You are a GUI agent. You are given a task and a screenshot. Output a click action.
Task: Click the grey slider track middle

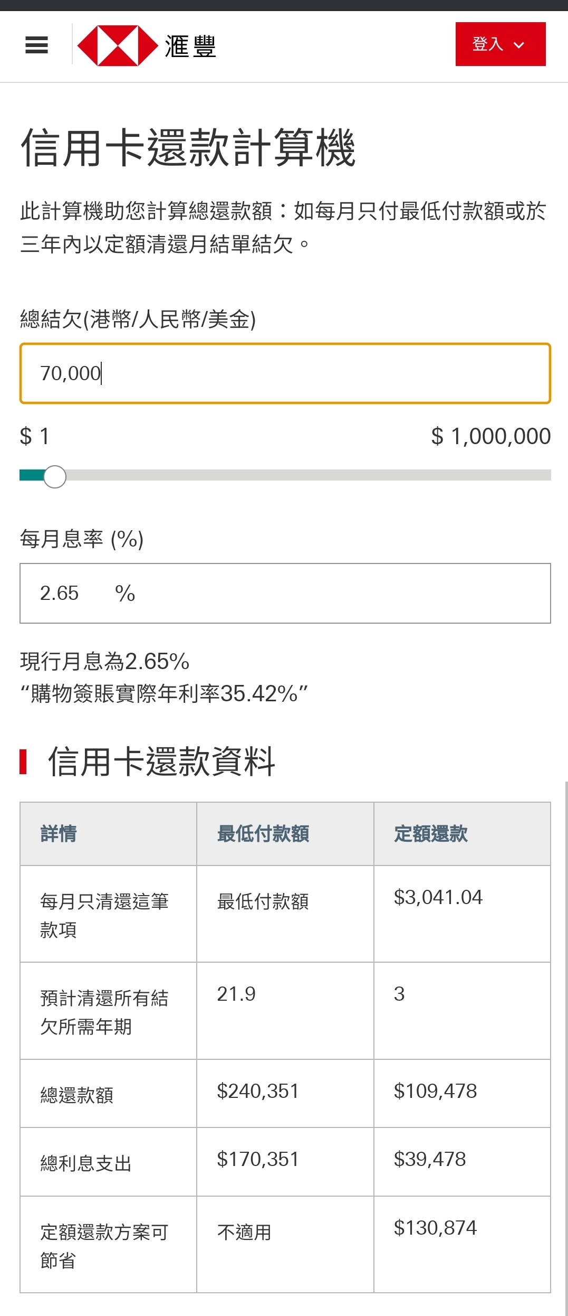click(x=309, y=475)
